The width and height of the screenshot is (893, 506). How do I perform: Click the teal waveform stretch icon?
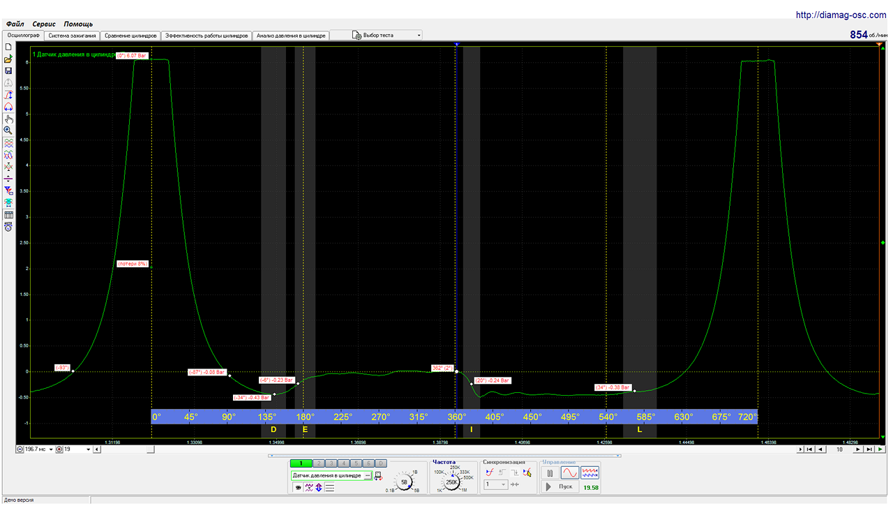click(x=8, y=202)
